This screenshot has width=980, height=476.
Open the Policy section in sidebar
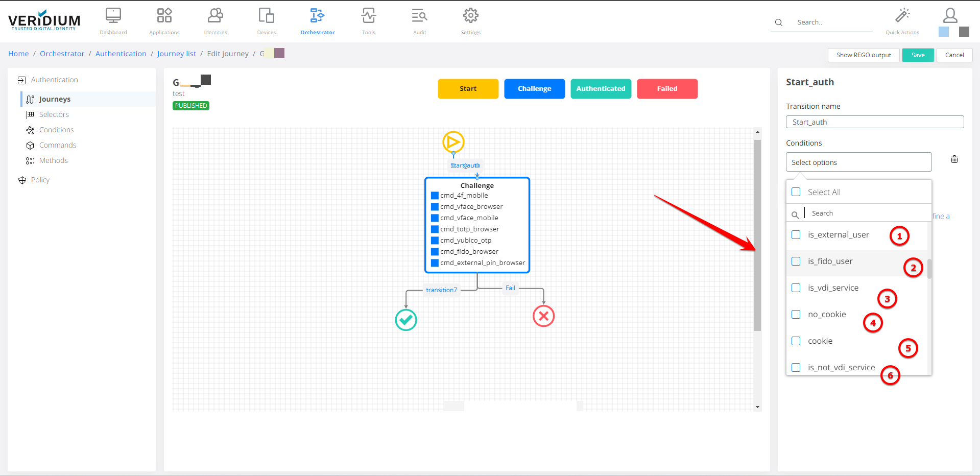tap(40, 180)
